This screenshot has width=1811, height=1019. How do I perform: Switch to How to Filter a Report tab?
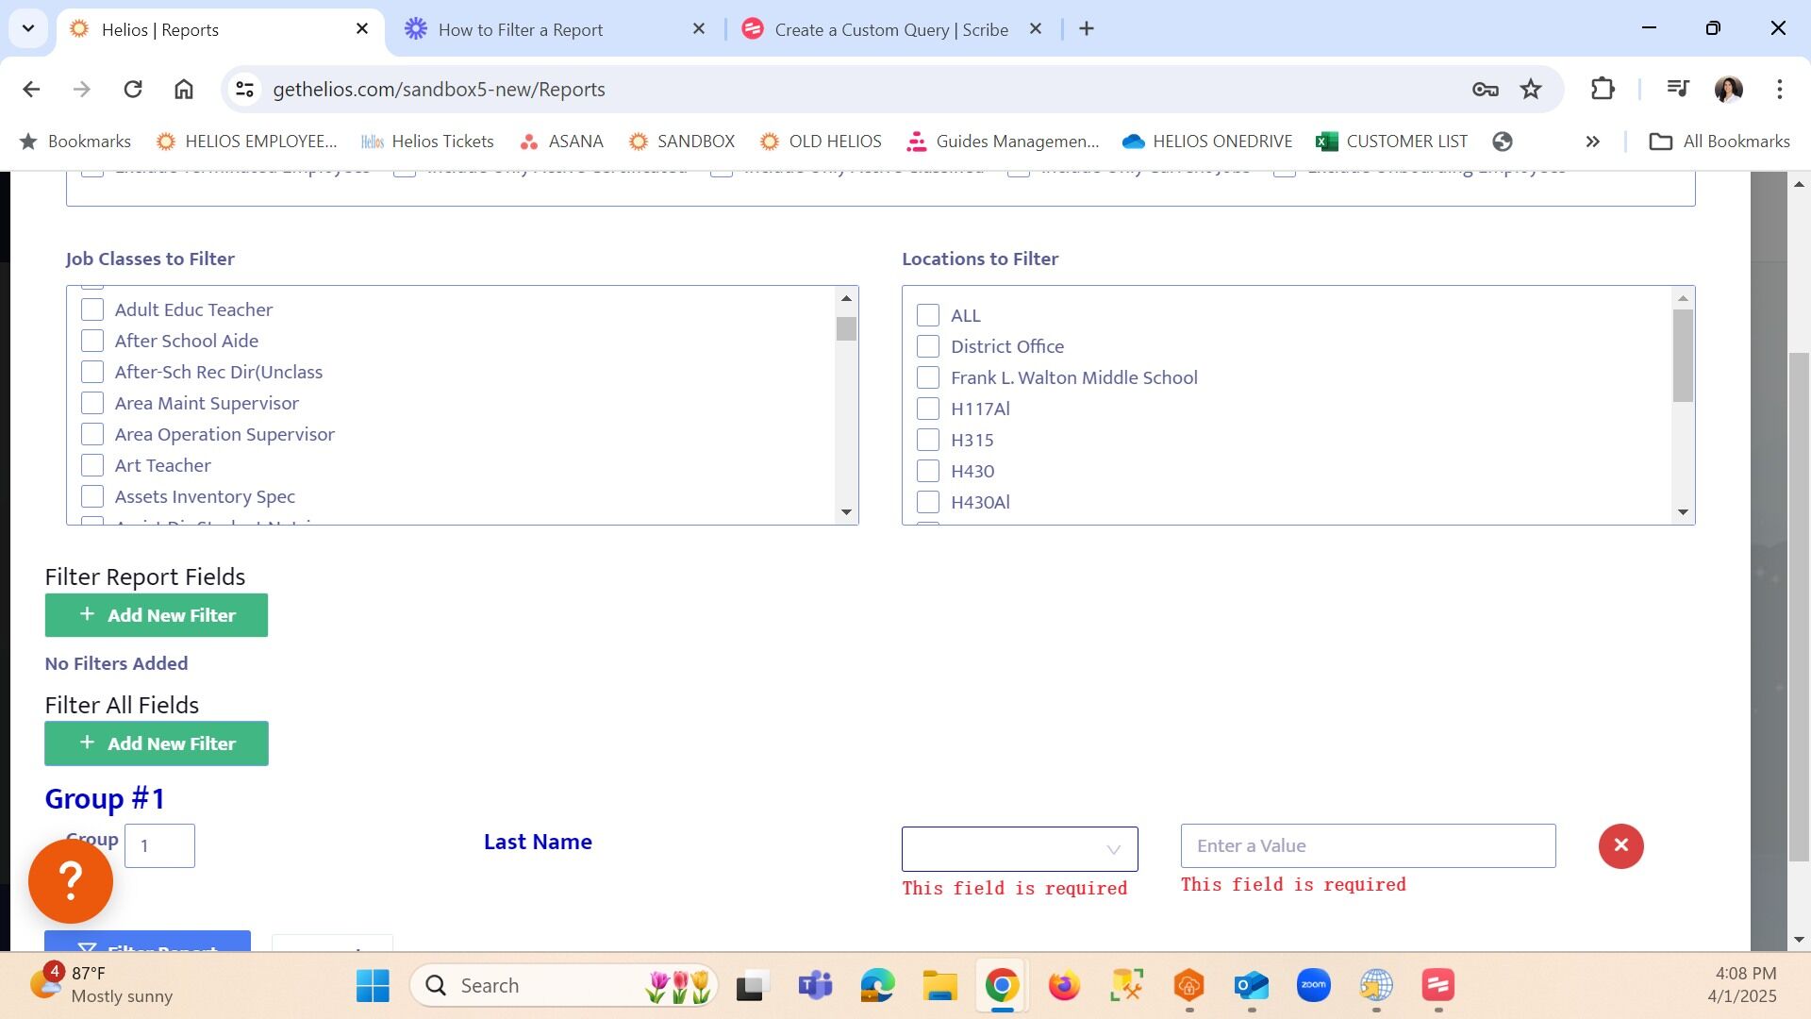521,30
